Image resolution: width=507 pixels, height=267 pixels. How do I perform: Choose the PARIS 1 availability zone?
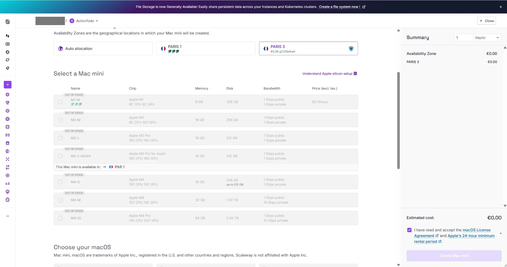pos(206,48)
